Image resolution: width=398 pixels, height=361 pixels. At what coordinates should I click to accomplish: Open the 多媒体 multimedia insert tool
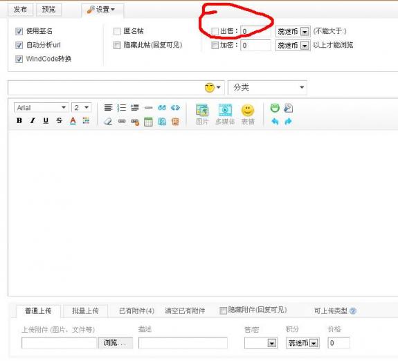[225, 114]
